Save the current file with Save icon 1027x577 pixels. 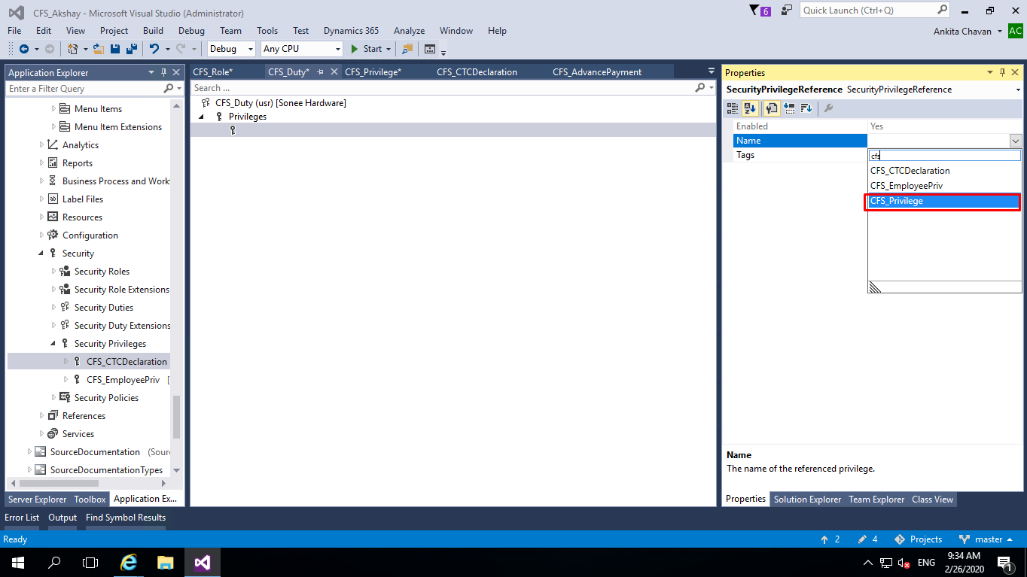[x=115, y=49]
